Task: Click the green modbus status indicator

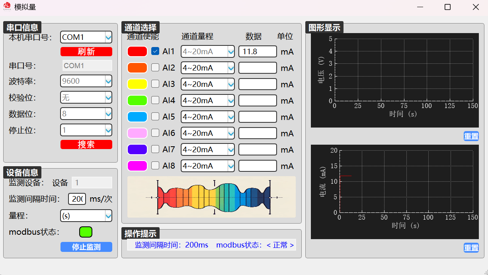Action: pyautogui.click(x=86, y=232)
